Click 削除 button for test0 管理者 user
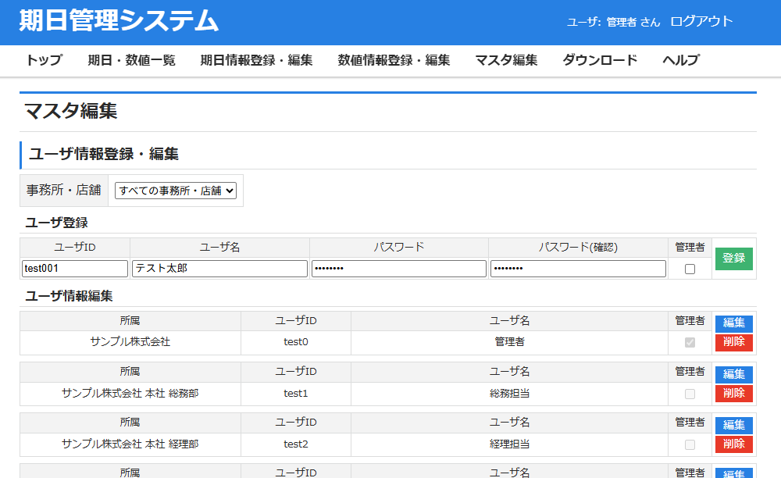This screenshot has height=478, width=781. tap(733, 342)
